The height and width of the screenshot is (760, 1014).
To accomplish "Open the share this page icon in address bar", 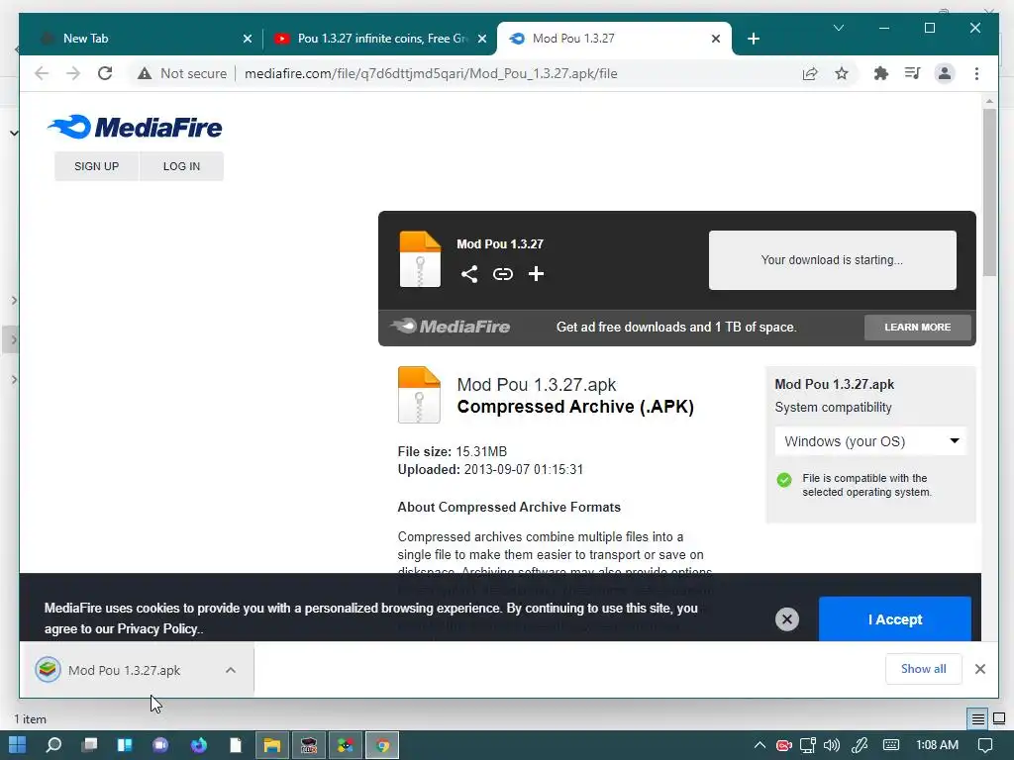I will tap(810, 73).
